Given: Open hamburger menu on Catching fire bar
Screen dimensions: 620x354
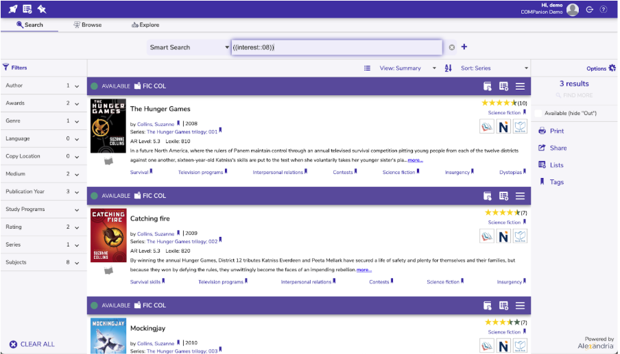Looking at the screenshot, I should 520,196.
